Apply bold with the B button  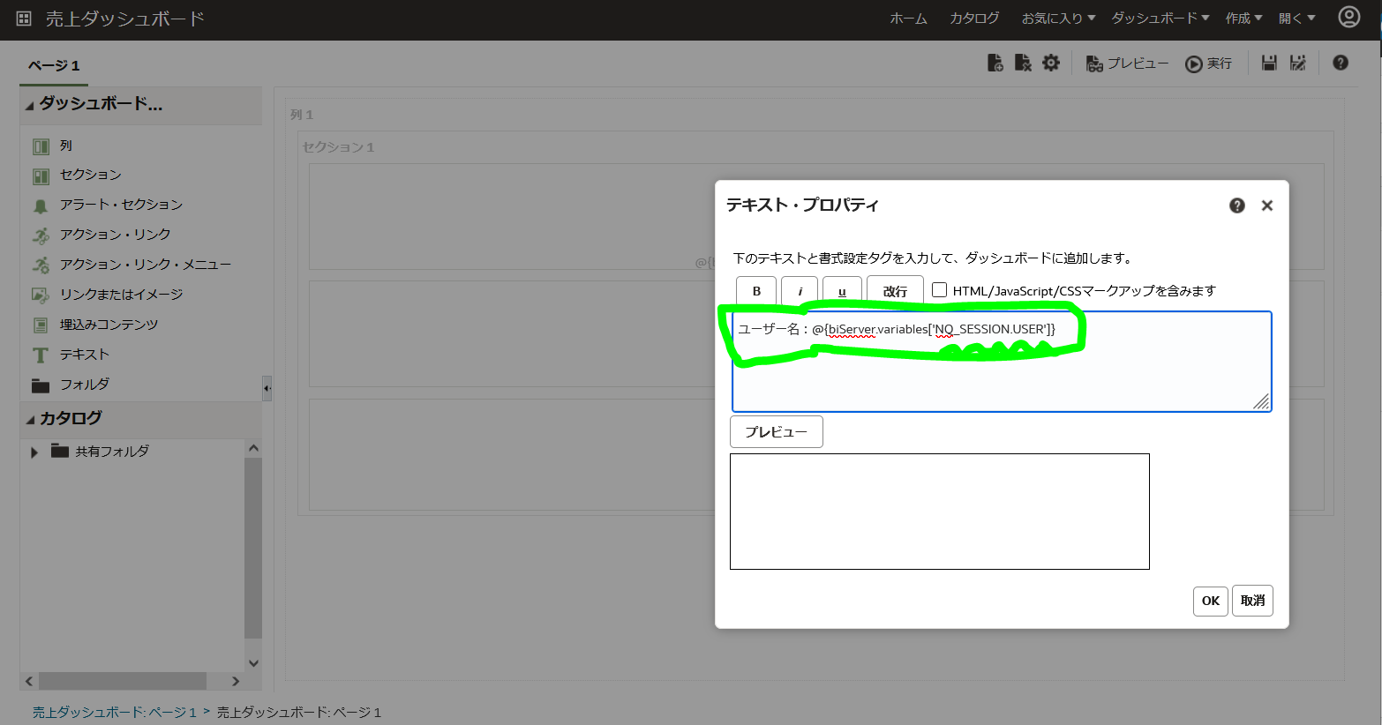pyautogui.click(x=756, y=291)
